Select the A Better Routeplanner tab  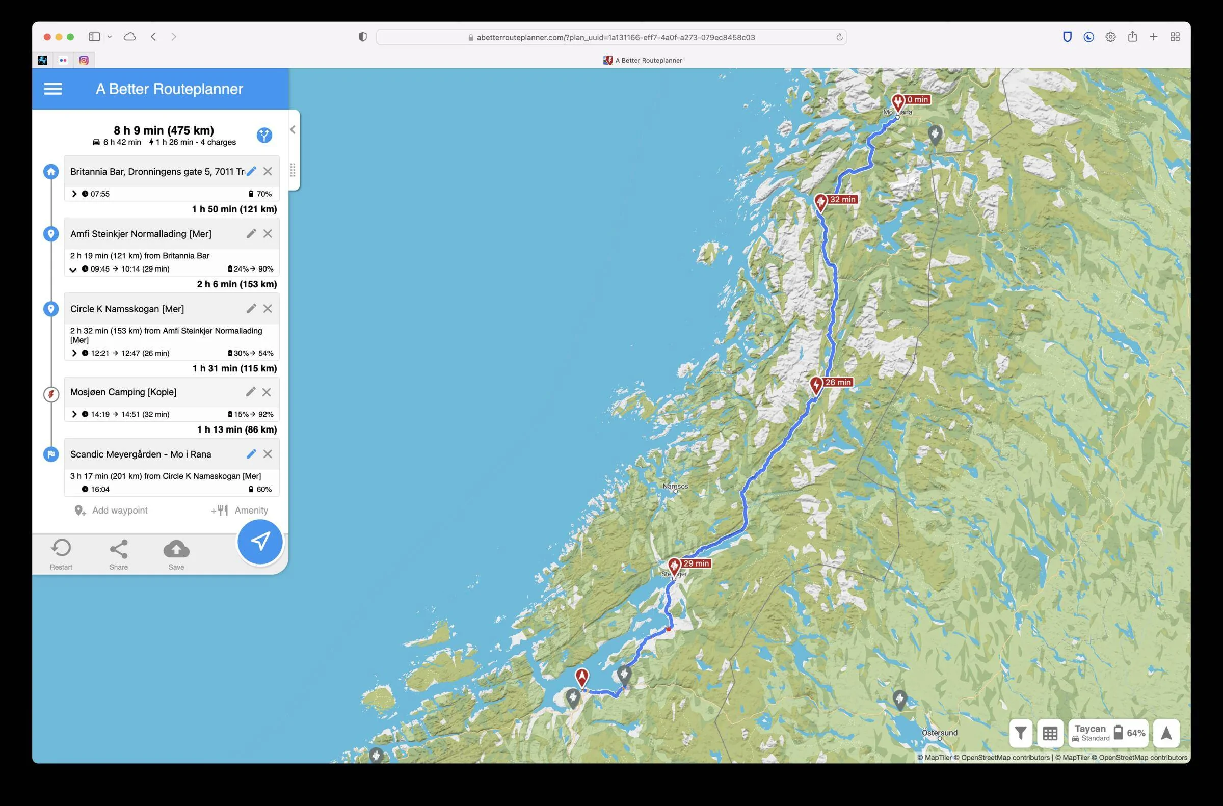[643, 60]
